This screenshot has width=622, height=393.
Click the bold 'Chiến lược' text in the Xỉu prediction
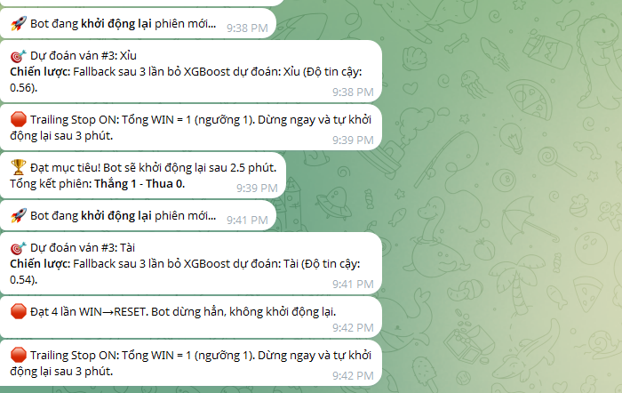(40, 72)
